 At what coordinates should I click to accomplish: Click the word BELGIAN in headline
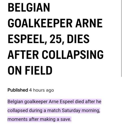tap(29, 7)
